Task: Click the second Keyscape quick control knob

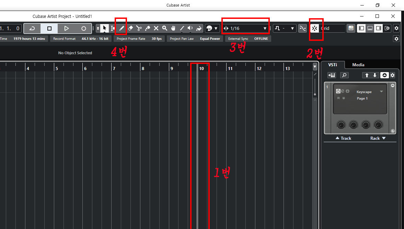Action: (x=353, y=125)
